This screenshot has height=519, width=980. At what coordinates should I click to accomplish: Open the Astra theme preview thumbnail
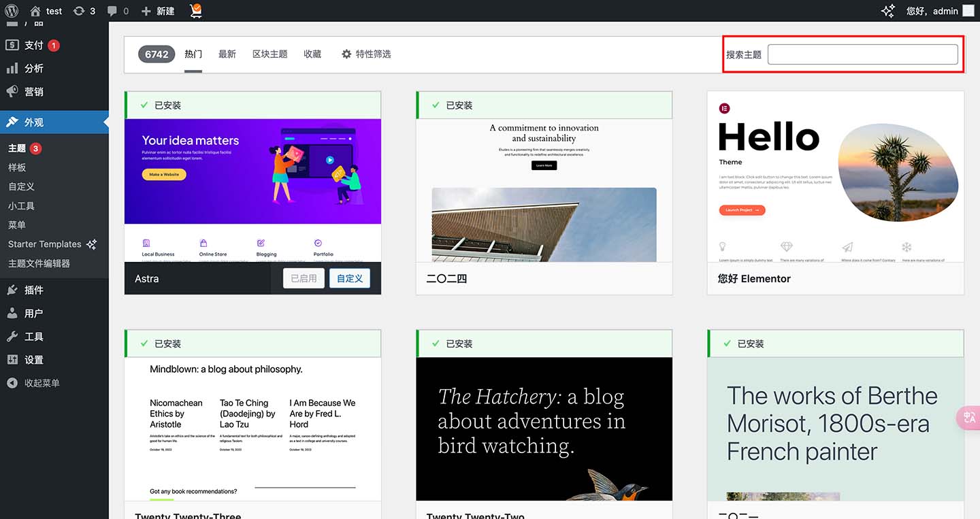click(x=252, y=190)
